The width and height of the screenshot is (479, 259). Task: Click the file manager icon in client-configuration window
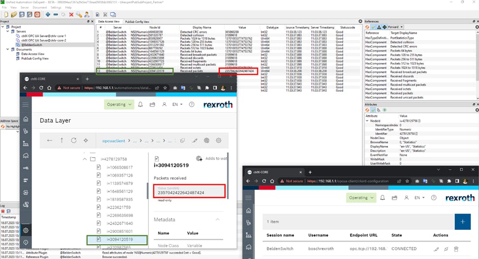pos(394,198)
